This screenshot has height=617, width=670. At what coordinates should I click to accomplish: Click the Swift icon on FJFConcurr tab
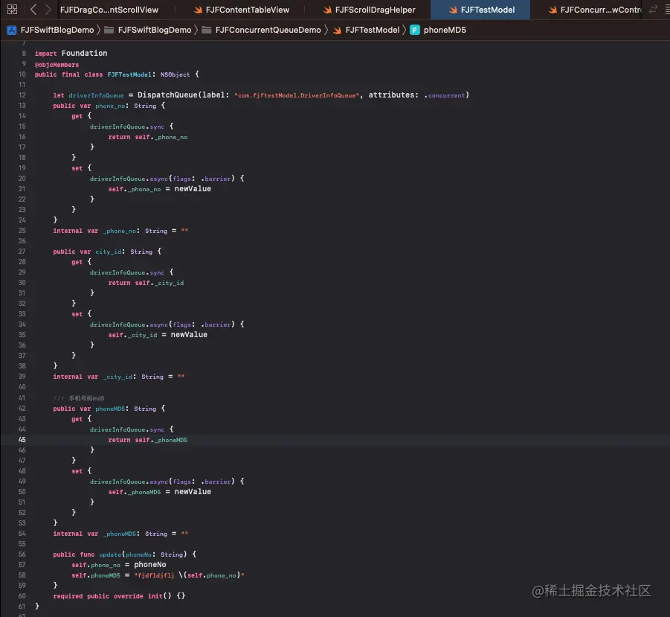[x=553, y=10]
